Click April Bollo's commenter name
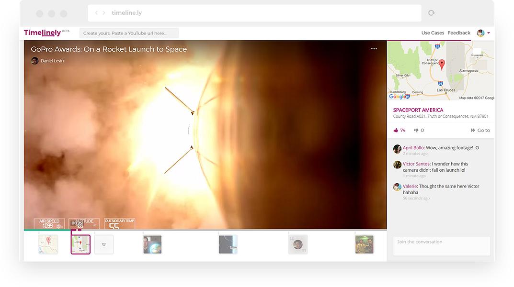This screenshot has width=514, height=287. (x=413, y=148)
